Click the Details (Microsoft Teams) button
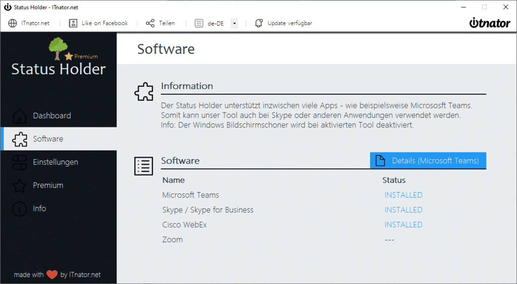Viewport: 517px width, 284px height. tap(428, 161)
